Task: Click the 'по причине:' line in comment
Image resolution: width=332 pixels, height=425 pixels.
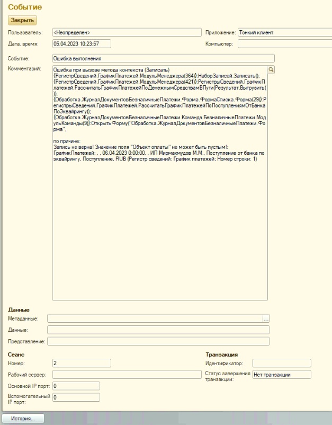Action: (x=67, y=141)
